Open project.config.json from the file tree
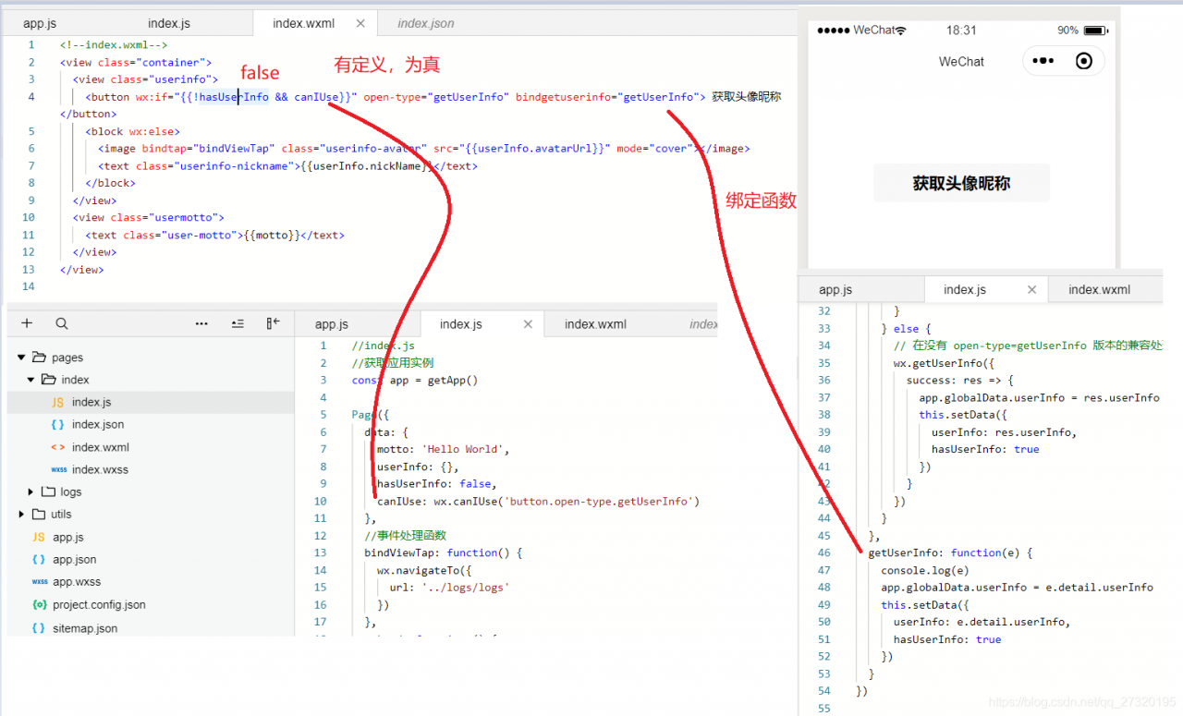 point(99,605)
